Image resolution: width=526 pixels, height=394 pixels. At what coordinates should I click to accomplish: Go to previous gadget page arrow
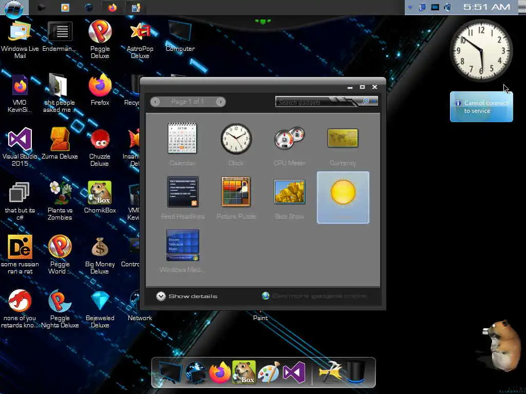click(155, 102)
